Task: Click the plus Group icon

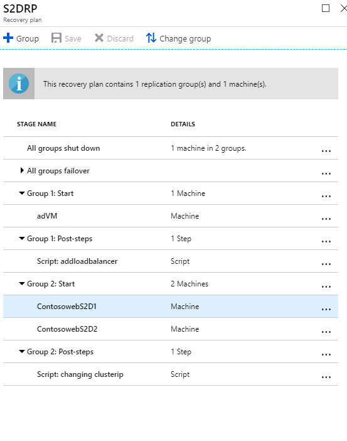Action: 8,38
